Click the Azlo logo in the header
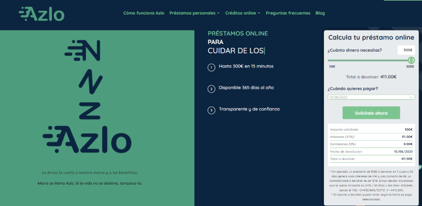The width and height of the screenshot is (422, 206). [x=41, y=14]
